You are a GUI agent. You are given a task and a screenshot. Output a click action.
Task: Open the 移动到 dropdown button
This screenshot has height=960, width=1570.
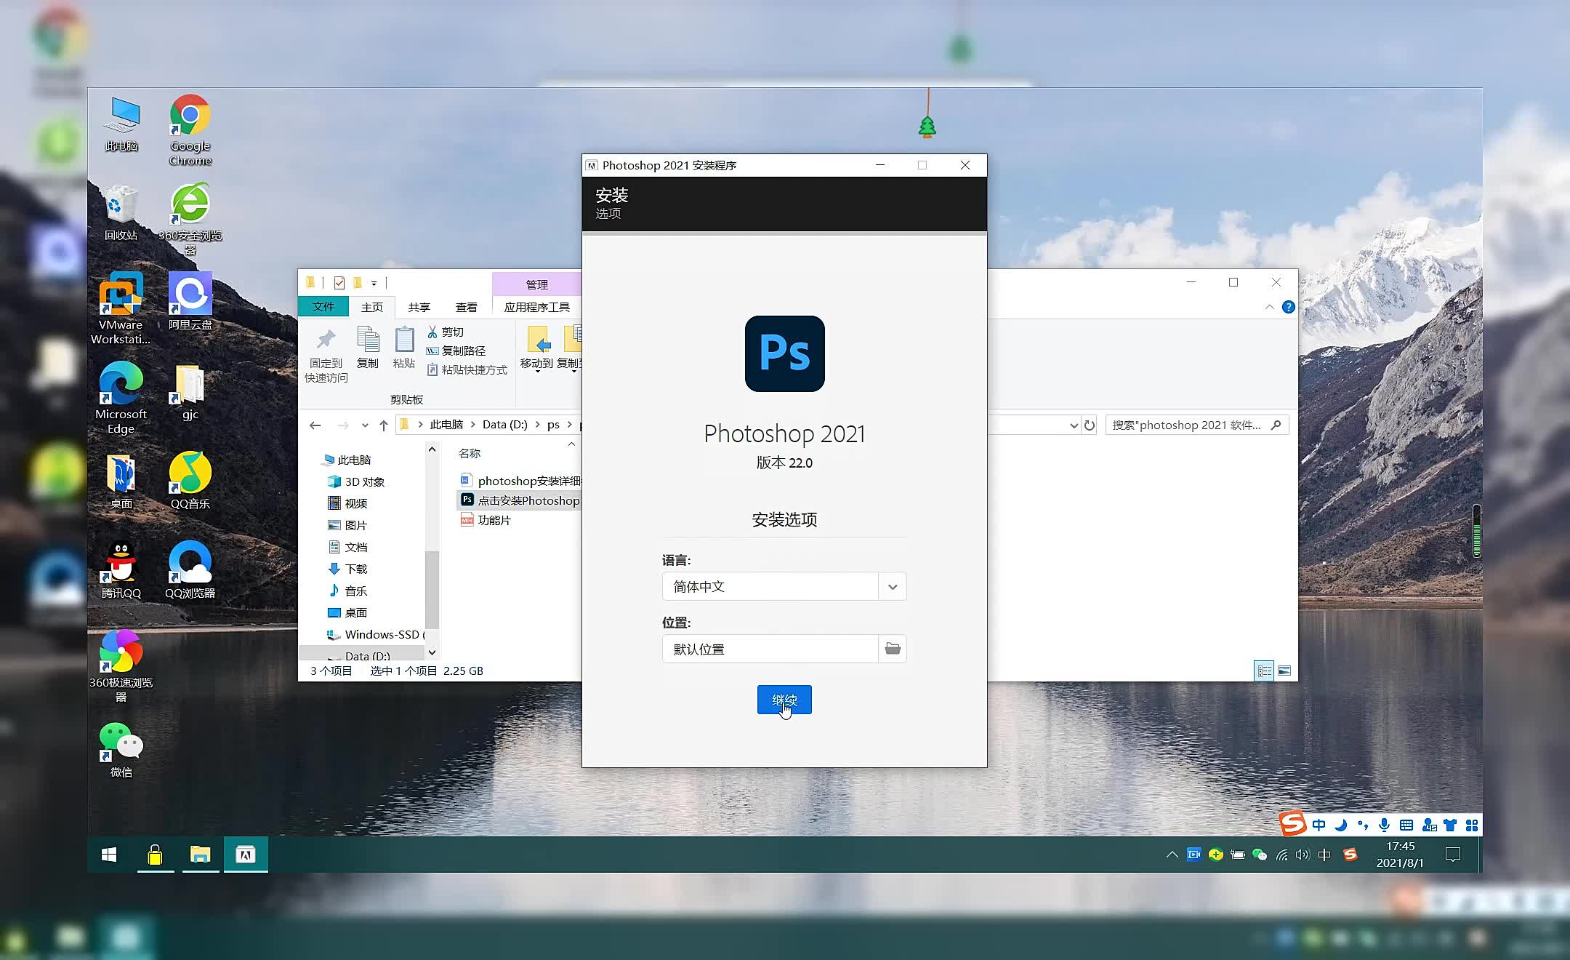point(537,349)
